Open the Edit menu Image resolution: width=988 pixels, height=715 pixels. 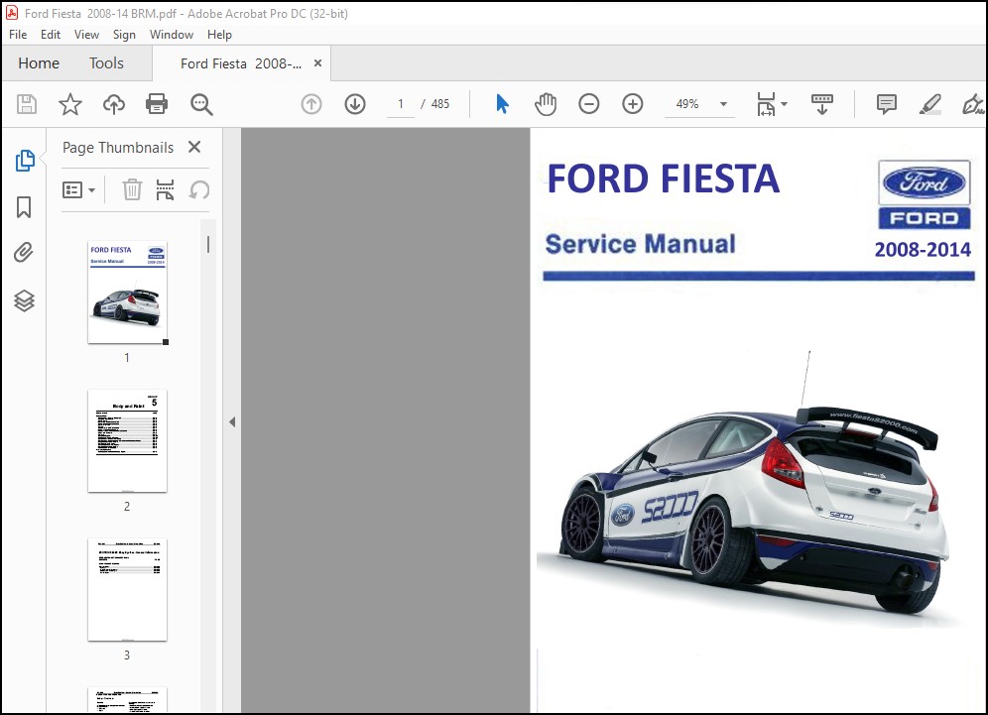coord(51,35)
